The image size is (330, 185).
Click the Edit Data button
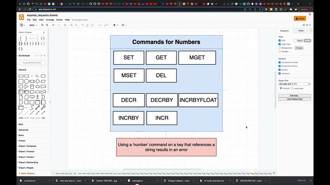295,96
